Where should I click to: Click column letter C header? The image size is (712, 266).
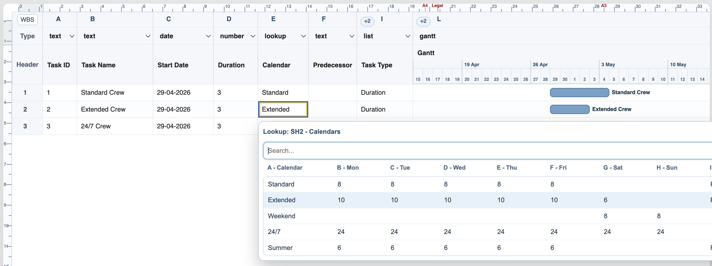pyautogui.click(x=168, y=19)
